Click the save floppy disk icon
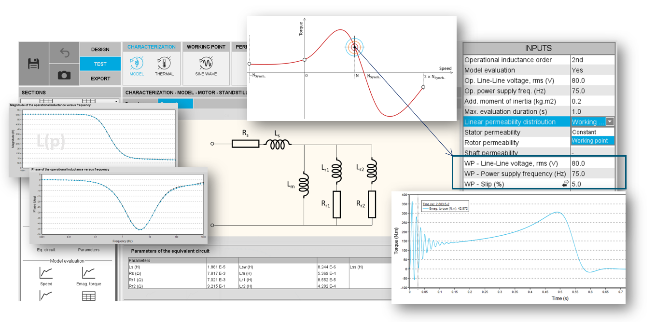Screen dimensions: 656x322 point(33,64)
